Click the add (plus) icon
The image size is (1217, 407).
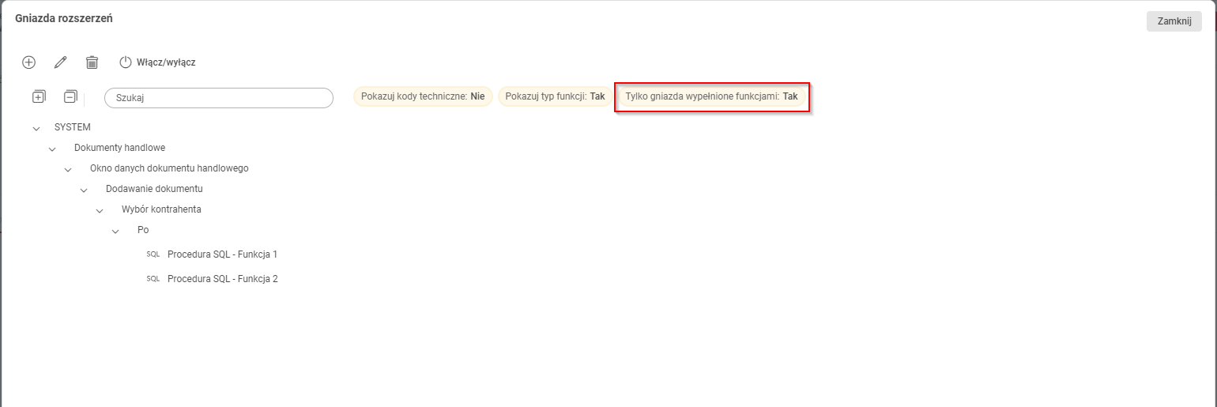(29, 62)
